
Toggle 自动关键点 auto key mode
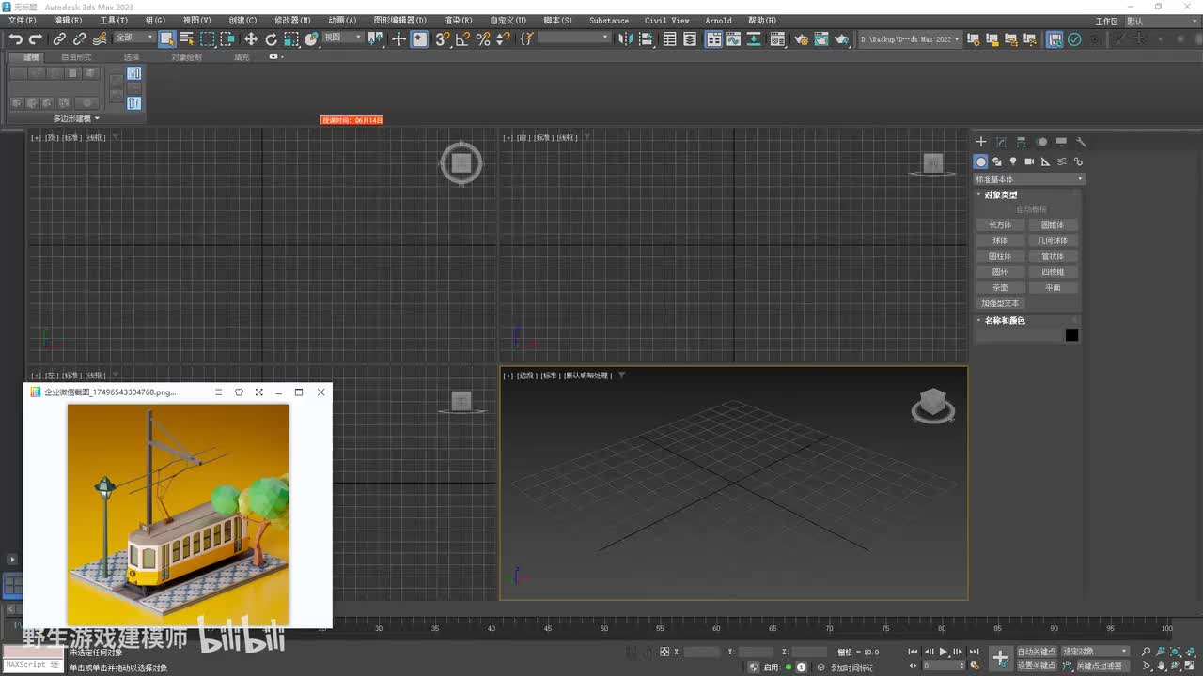pos(1036,652)
